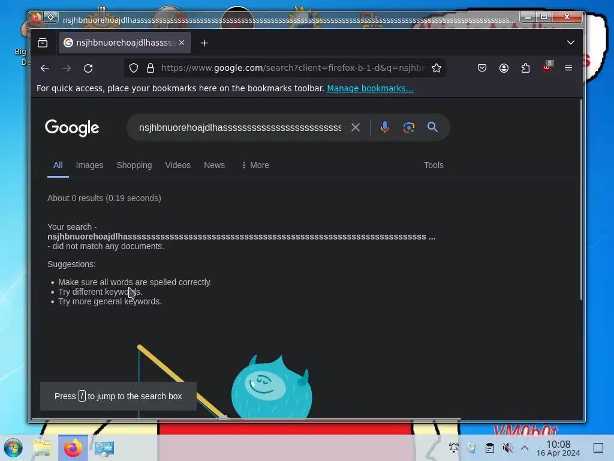Screen dimensions: 614x461
Task: Go to Google homepage via logo
Action: pyautogui.click(x=72, y=128)
